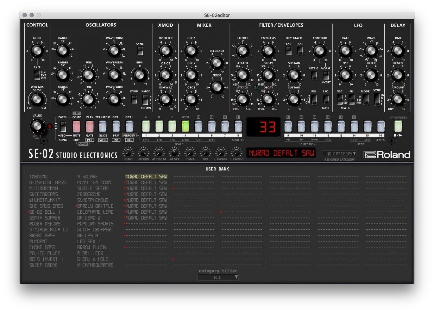Click the CONTOUR knob
The width and height of the screenshot is (434, 312).
coord(320,51)
